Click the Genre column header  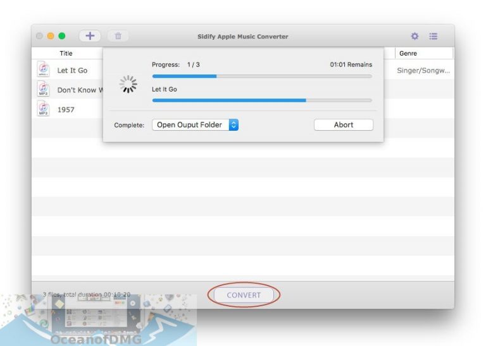(x=408, y=53)
